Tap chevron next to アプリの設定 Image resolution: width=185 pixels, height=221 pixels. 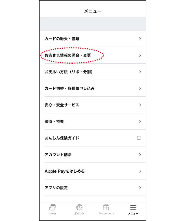[140, 188]
